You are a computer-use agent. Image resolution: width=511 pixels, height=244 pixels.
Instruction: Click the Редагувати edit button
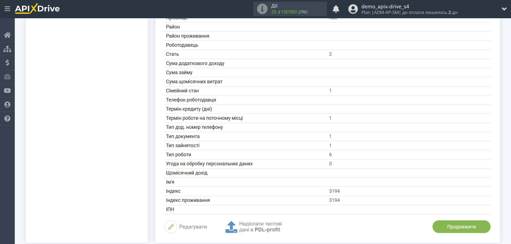click(x=186, y=227)
